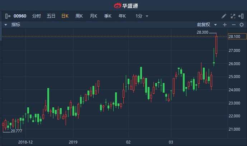Screen dimensions: 247x146
Task: Select the 日K daily candlestick tab
Action: (x=65, y=16)
